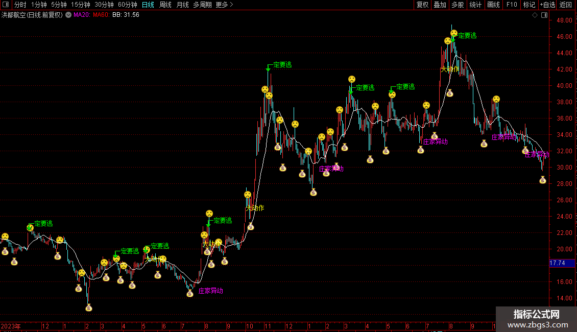The height and width of the screenshot is (332, 577).
Task: Open the 多周期 multi-period view
Action: (x=202, y=5)
